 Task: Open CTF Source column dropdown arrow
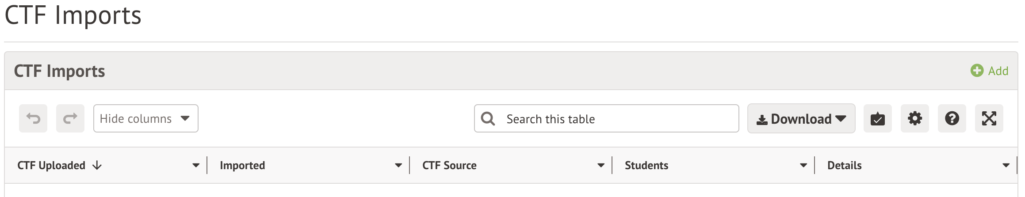click(x=601, y=166)
